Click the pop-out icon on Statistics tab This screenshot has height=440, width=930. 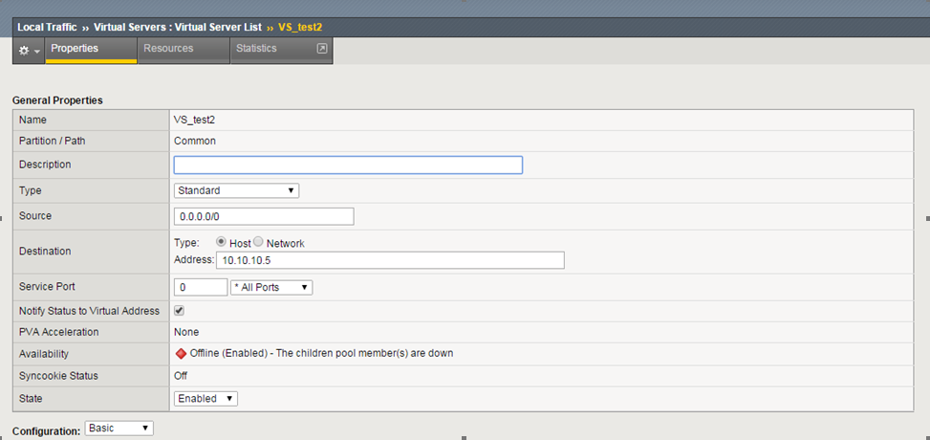[x=322, y=49]
